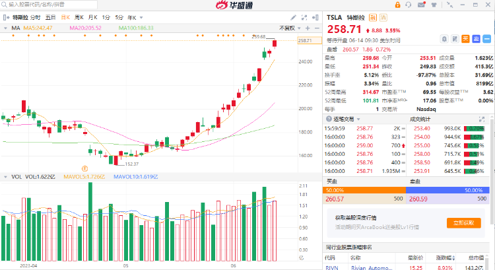Viewport: 495px width, 270px height.
Task: Switch to 5分 five-minute chart
Action: (119, 17)
